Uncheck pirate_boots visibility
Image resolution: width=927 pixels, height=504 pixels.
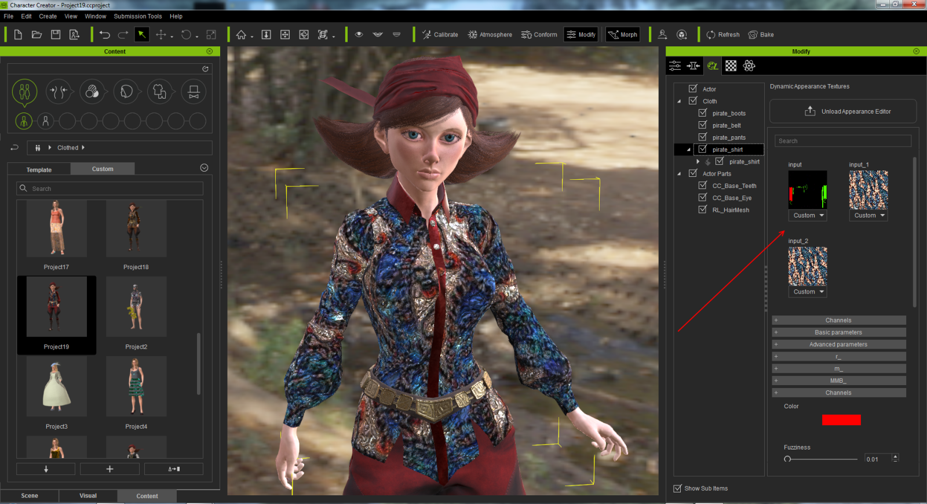tap(702, 113)
